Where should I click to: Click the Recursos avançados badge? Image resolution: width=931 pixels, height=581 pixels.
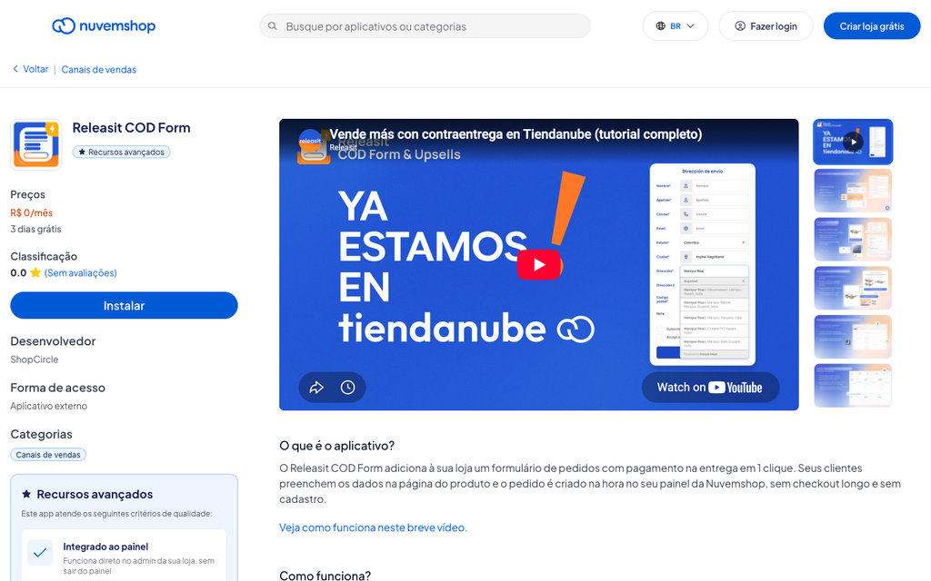121,152
